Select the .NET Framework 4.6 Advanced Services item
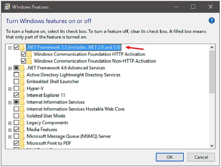Image resolution: width=221 pixels, height=167 pixels. [x=66, y=68]
